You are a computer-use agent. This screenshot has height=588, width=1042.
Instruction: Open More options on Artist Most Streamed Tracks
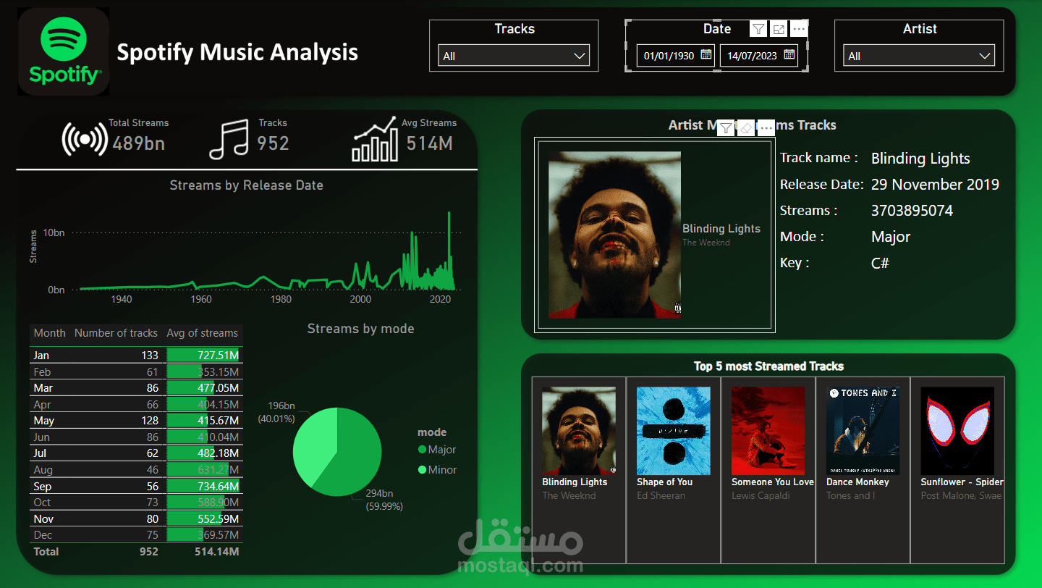pyautogui.click(x=766, y=127)
